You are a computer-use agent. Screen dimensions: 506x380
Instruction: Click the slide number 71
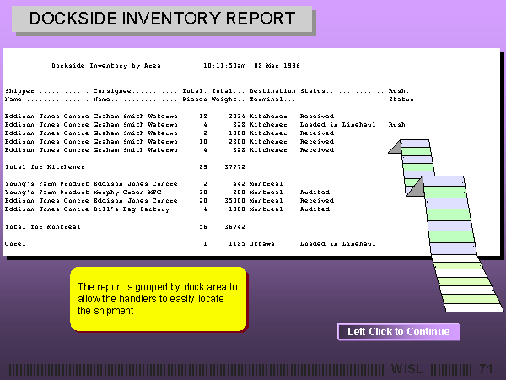[485, 369]
